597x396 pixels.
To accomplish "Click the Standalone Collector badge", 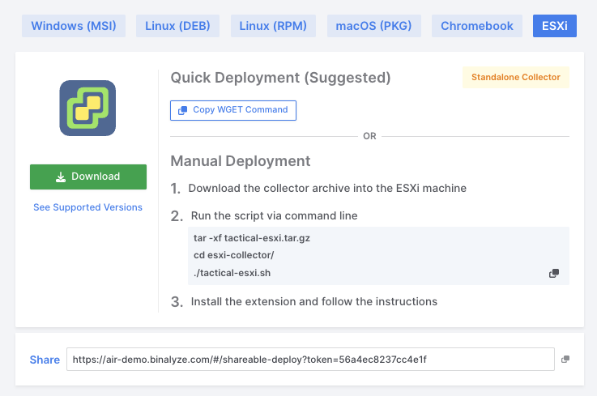I will pos(516,77).
